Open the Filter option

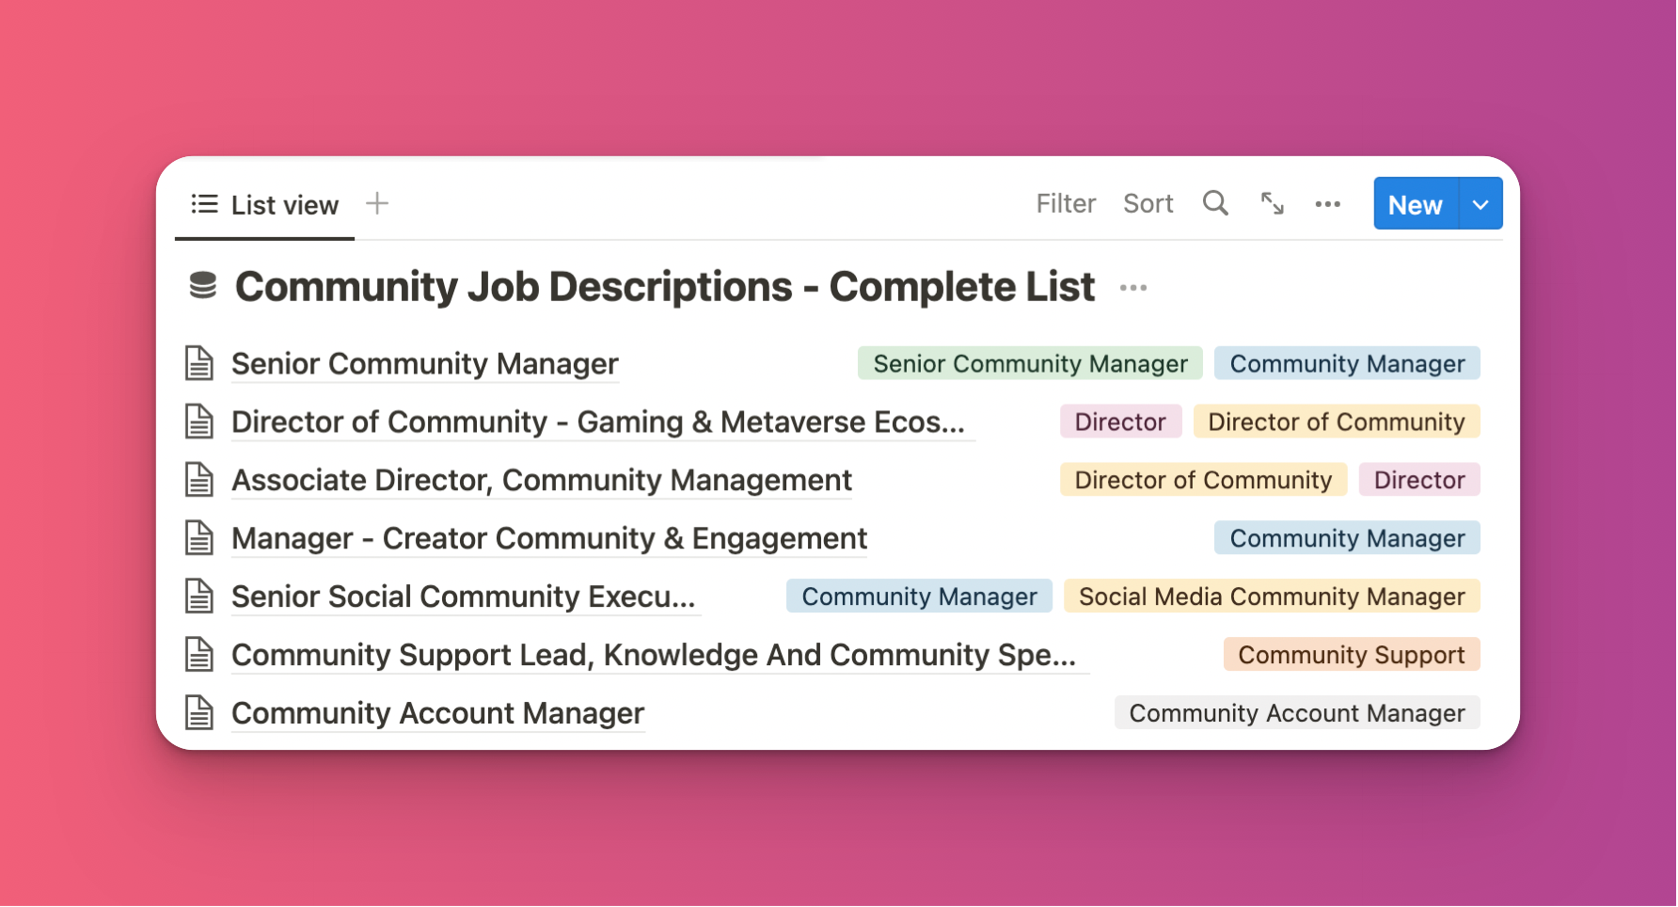click(1066, 204)
